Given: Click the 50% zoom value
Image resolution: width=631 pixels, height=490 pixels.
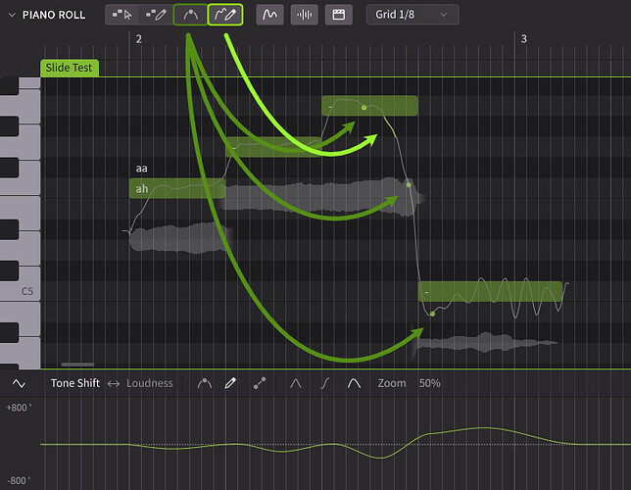Looking at the screenshot, I should click(x=429, y=383).
